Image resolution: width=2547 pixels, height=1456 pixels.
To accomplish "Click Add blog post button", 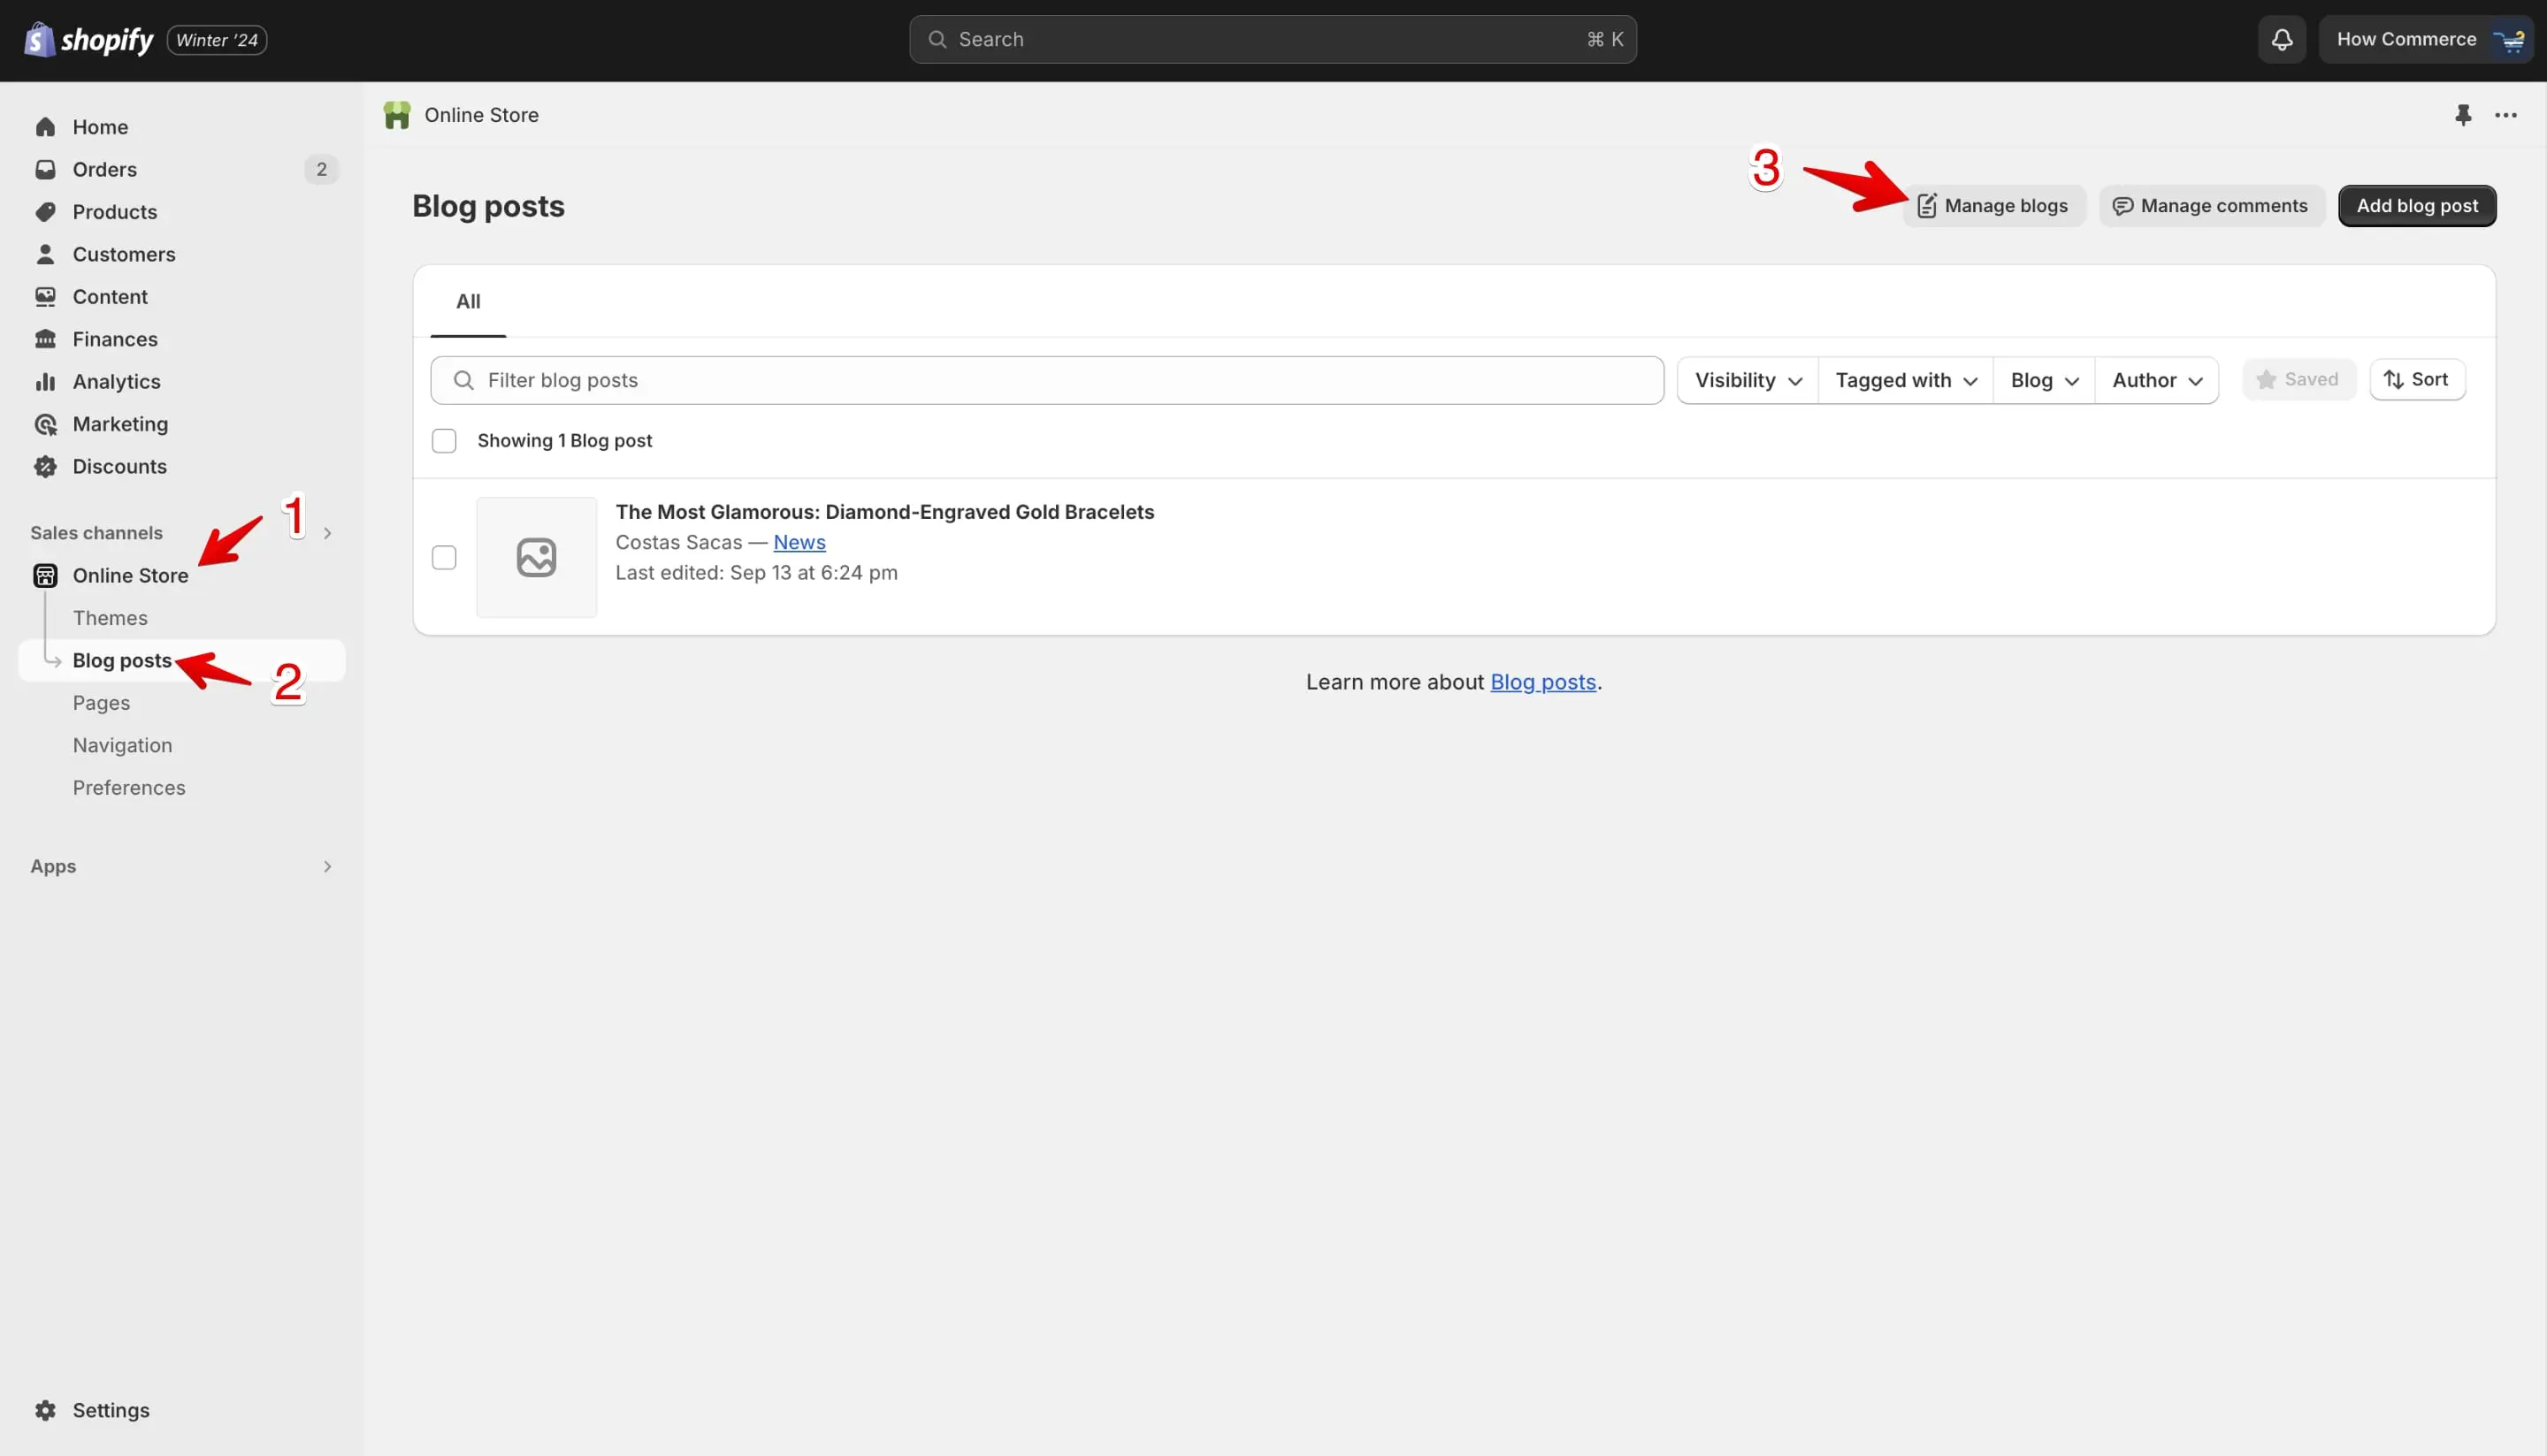I will [x=2417, y=206].
